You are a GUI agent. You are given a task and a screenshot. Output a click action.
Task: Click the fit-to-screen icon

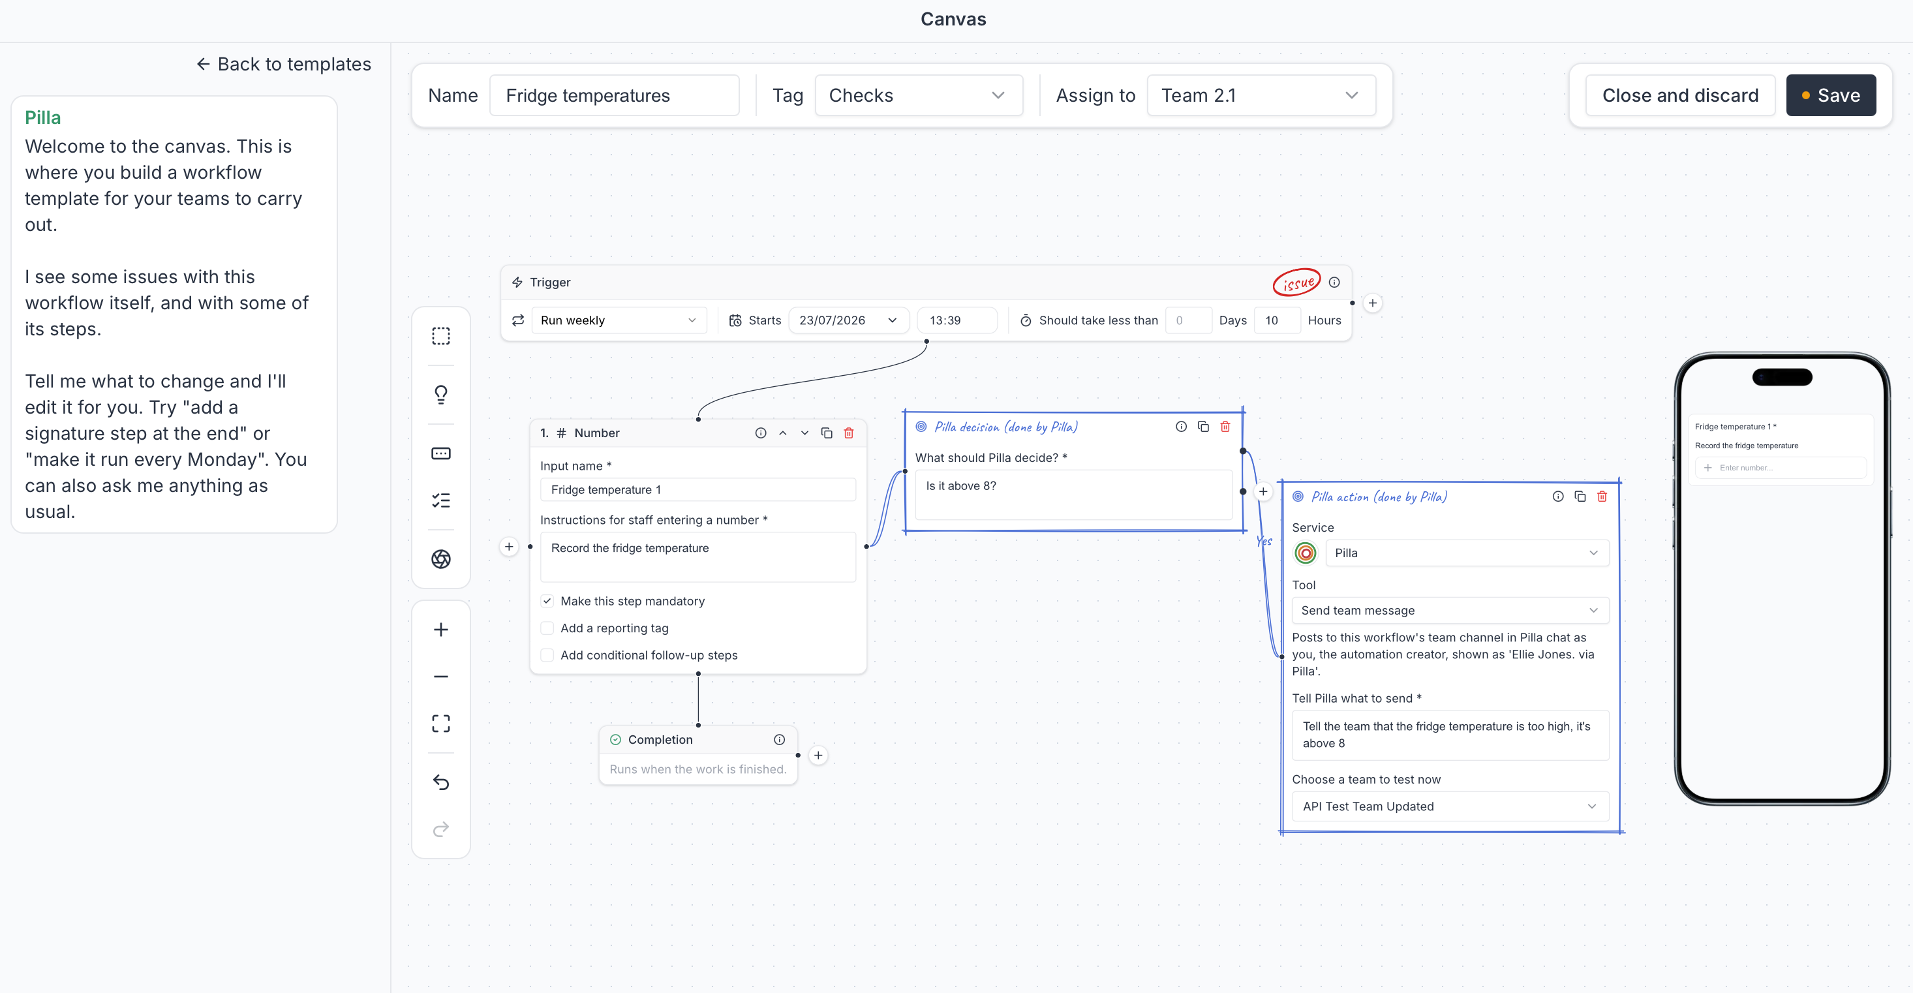(441, 724)
